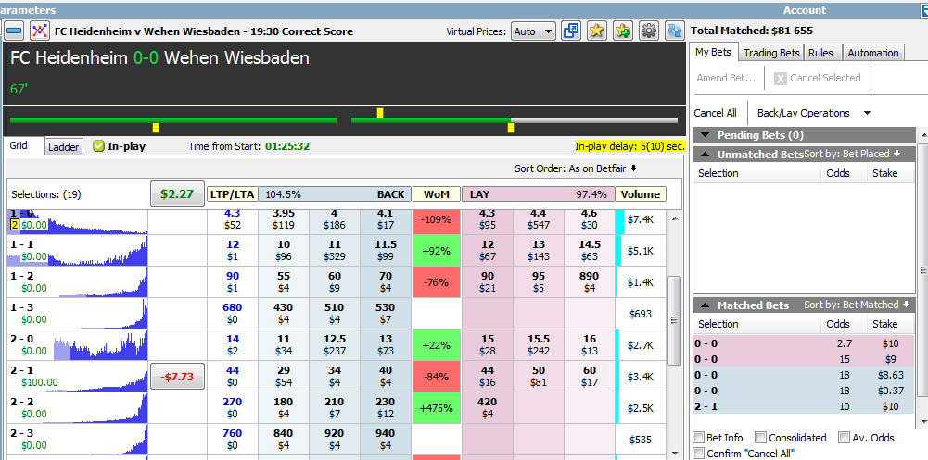Click back price 530 in 1 - 3 row

385,313
